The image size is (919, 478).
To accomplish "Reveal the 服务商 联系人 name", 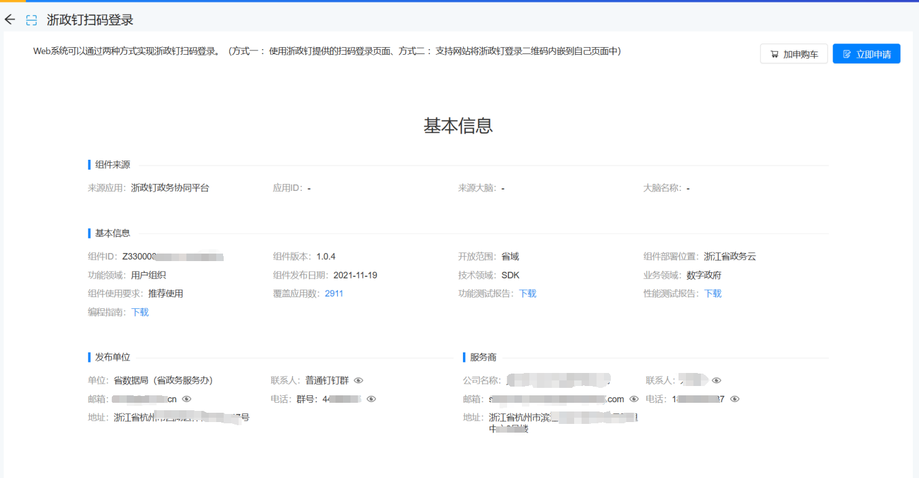I will 716,380.
